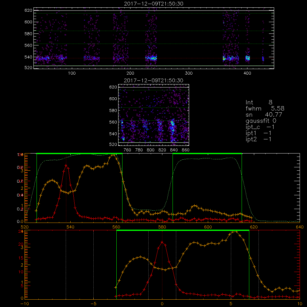Click the 760 tick label of middle spectrogram
The image size is (307, 307).
127,150
